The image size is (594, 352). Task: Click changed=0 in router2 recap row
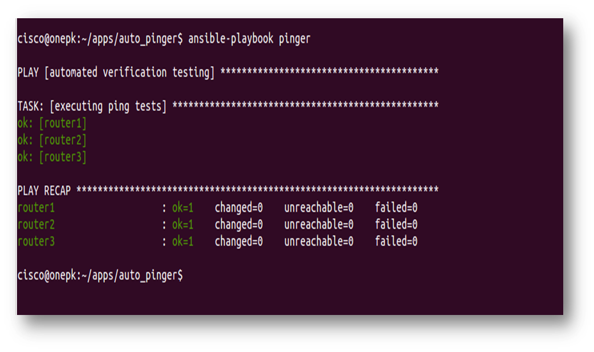(238, 224)
